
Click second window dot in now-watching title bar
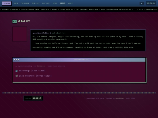click(16, 60)
